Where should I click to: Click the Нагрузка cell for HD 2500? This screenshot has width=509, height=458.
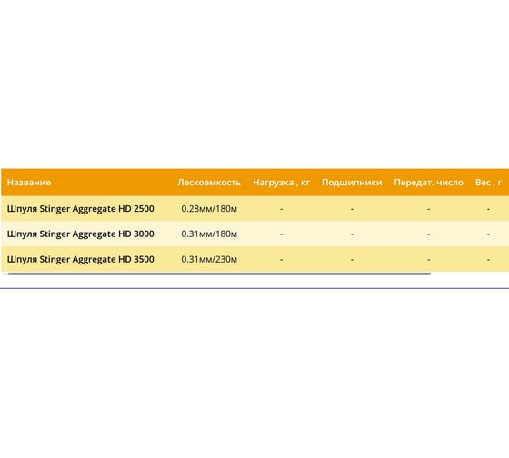281,209
